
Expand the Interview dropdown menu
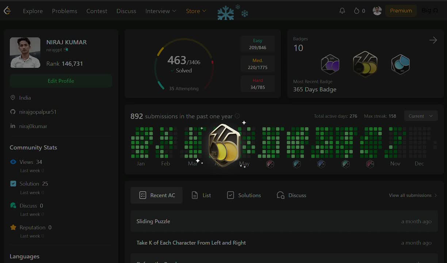tap(161, 11)
